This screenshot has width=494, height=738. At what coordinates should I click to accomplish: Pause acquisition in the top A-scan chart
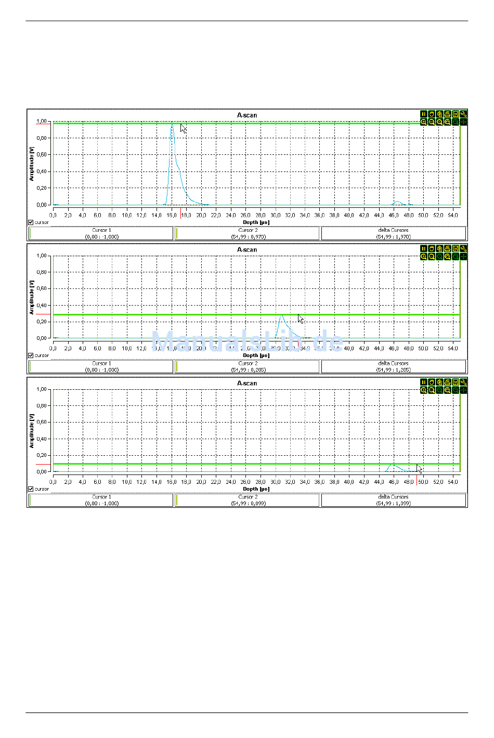pos(424,114)
